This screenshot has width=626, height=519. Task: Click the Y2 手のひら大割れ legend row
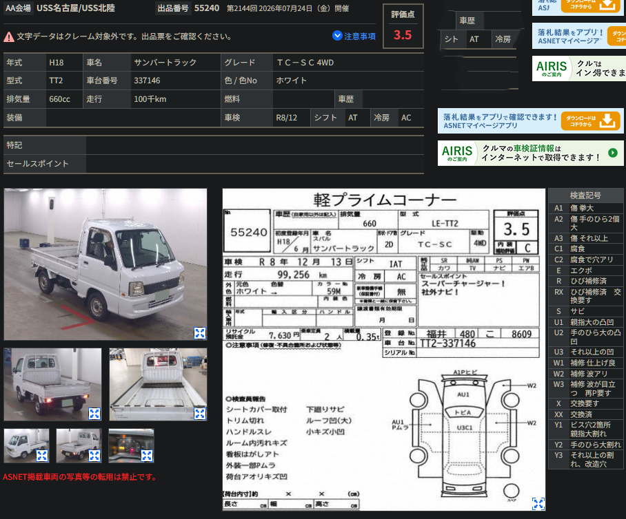click(585, 445)
